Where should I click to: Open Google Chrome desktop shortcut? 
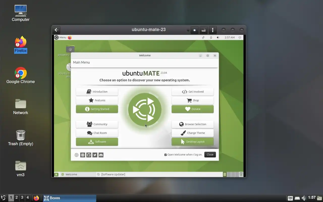point(21,75)
